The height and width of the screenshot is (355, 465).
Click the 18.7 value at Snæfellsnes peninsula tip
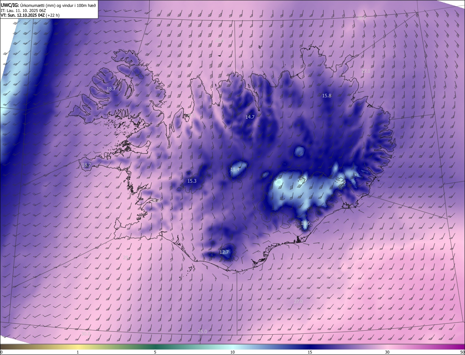tap(86, 165)
